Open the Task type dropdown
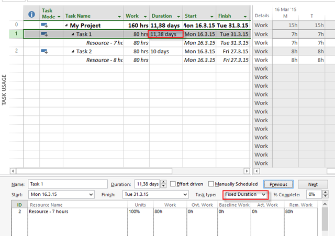335x236 pixels. point(264,194)
